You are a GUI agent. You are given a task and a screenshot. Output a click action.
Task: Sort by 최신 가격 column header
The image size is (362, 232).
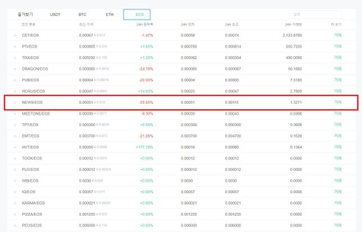pyautogui.click(x=87, y=25)
